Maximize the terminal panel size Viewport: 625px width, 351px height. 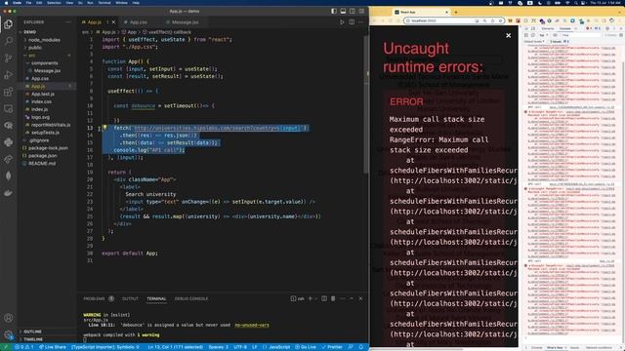point(352,298)
